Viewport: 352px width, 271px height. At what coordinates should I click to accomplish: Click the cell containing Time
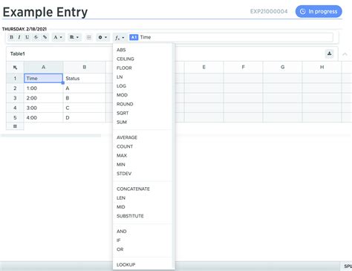43,79
